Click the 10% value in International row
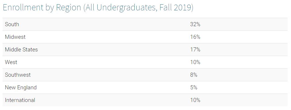This screenshot has height=110, width=291. tap(195, 100)
